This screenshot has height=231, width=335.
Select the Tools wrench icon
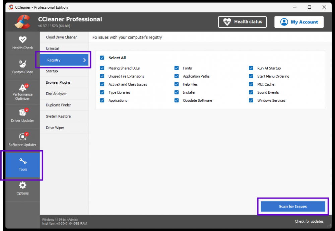click(x=23, y=161)
